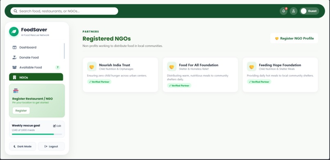The height and width of the screenshot is (160, 330).
Task: Open the notifications bell icon
Action: pos(283,11)
